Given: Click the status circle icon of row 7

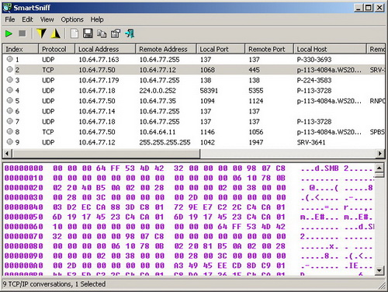Looking at the screenshot, I should [x=10, y=121].
